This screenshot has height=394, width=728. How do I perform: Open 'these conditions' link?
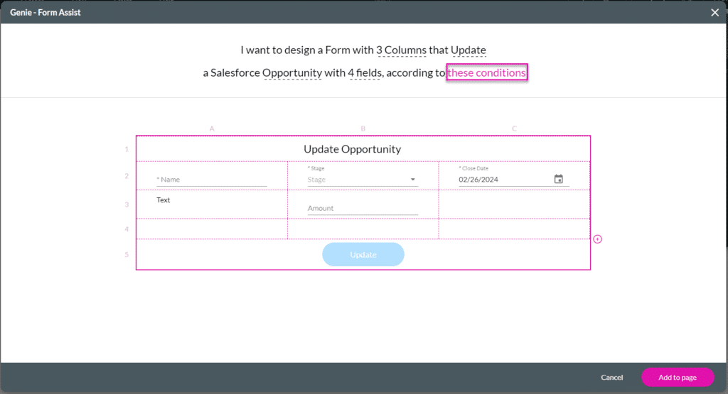[x=486, y=73]
